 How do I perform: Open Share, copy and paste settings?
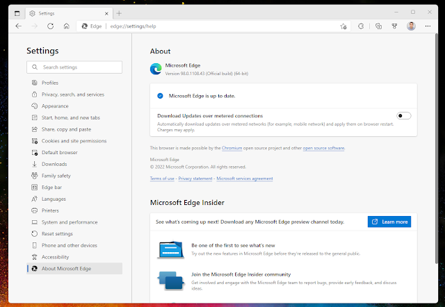(74, 129)
